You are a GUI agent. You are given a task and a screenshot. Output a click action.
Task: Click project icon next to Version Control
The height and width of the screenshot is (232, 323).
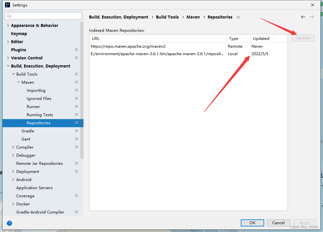click(x=76, y=58)
